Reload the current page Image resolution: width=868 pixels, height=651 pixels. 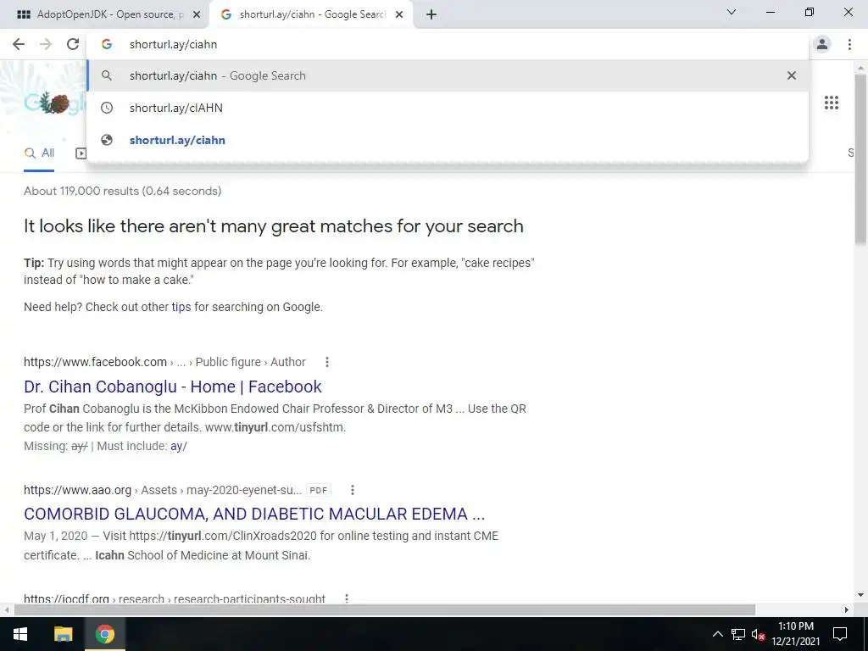(x=73, y=44)
